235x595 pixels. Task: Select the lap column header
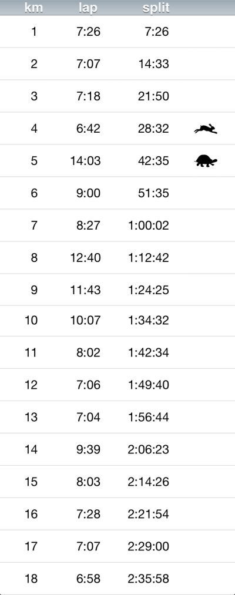[88, 8]
